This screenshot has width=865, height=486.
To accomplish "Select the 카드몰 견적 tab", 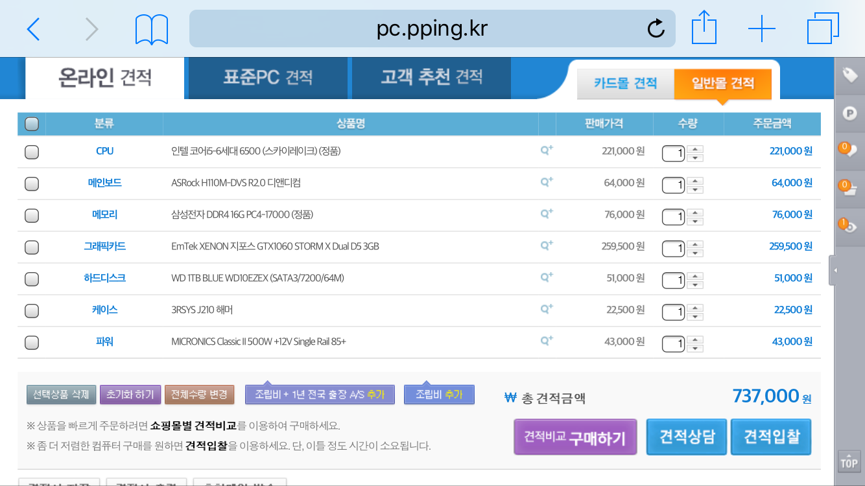I will (x=625, y=84).
